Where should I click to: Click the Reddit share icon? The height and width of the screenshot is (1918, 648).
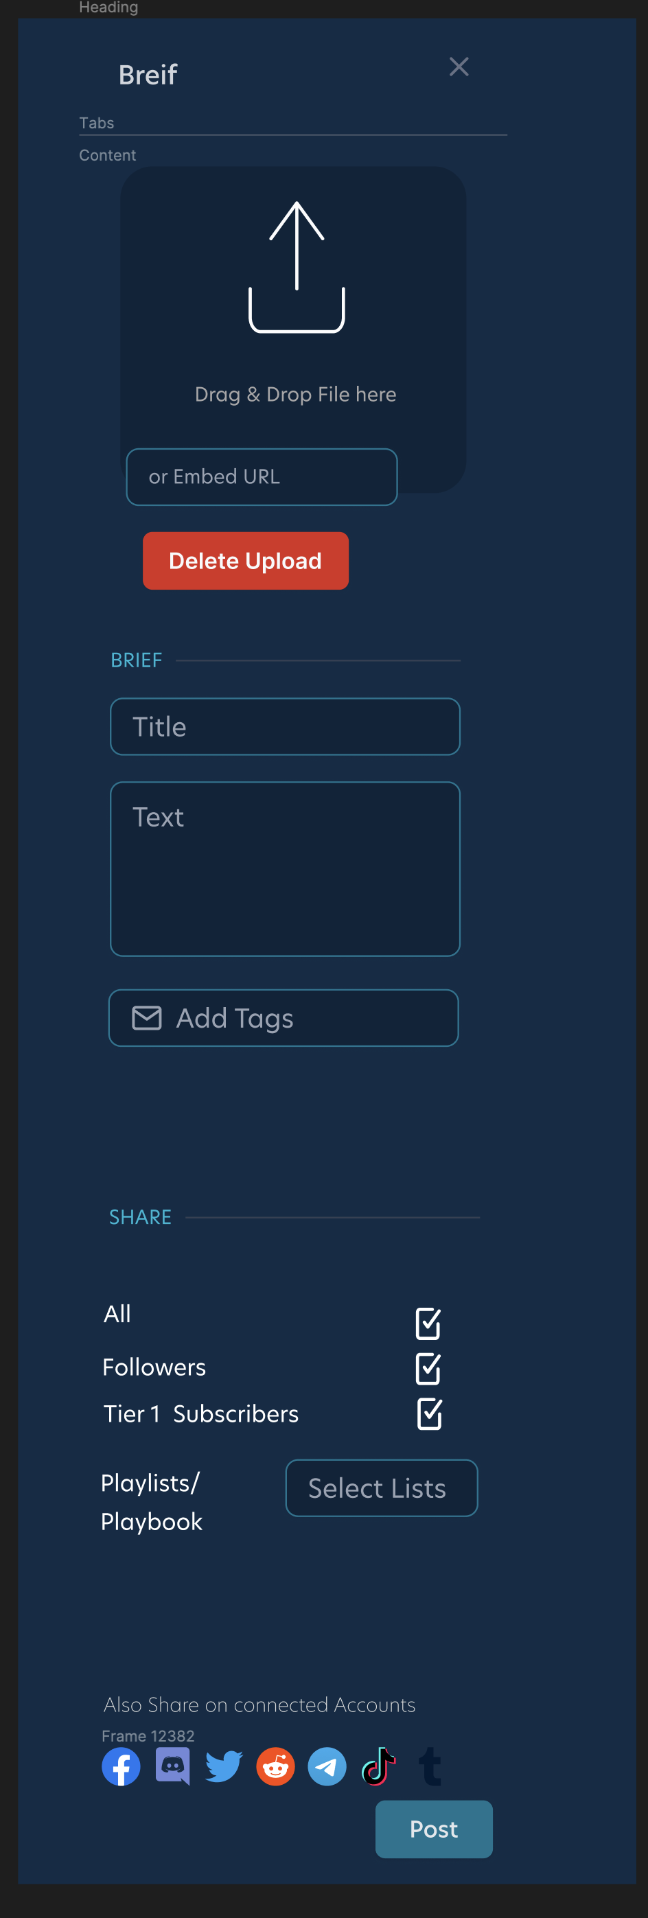[x=275, y=1766]
